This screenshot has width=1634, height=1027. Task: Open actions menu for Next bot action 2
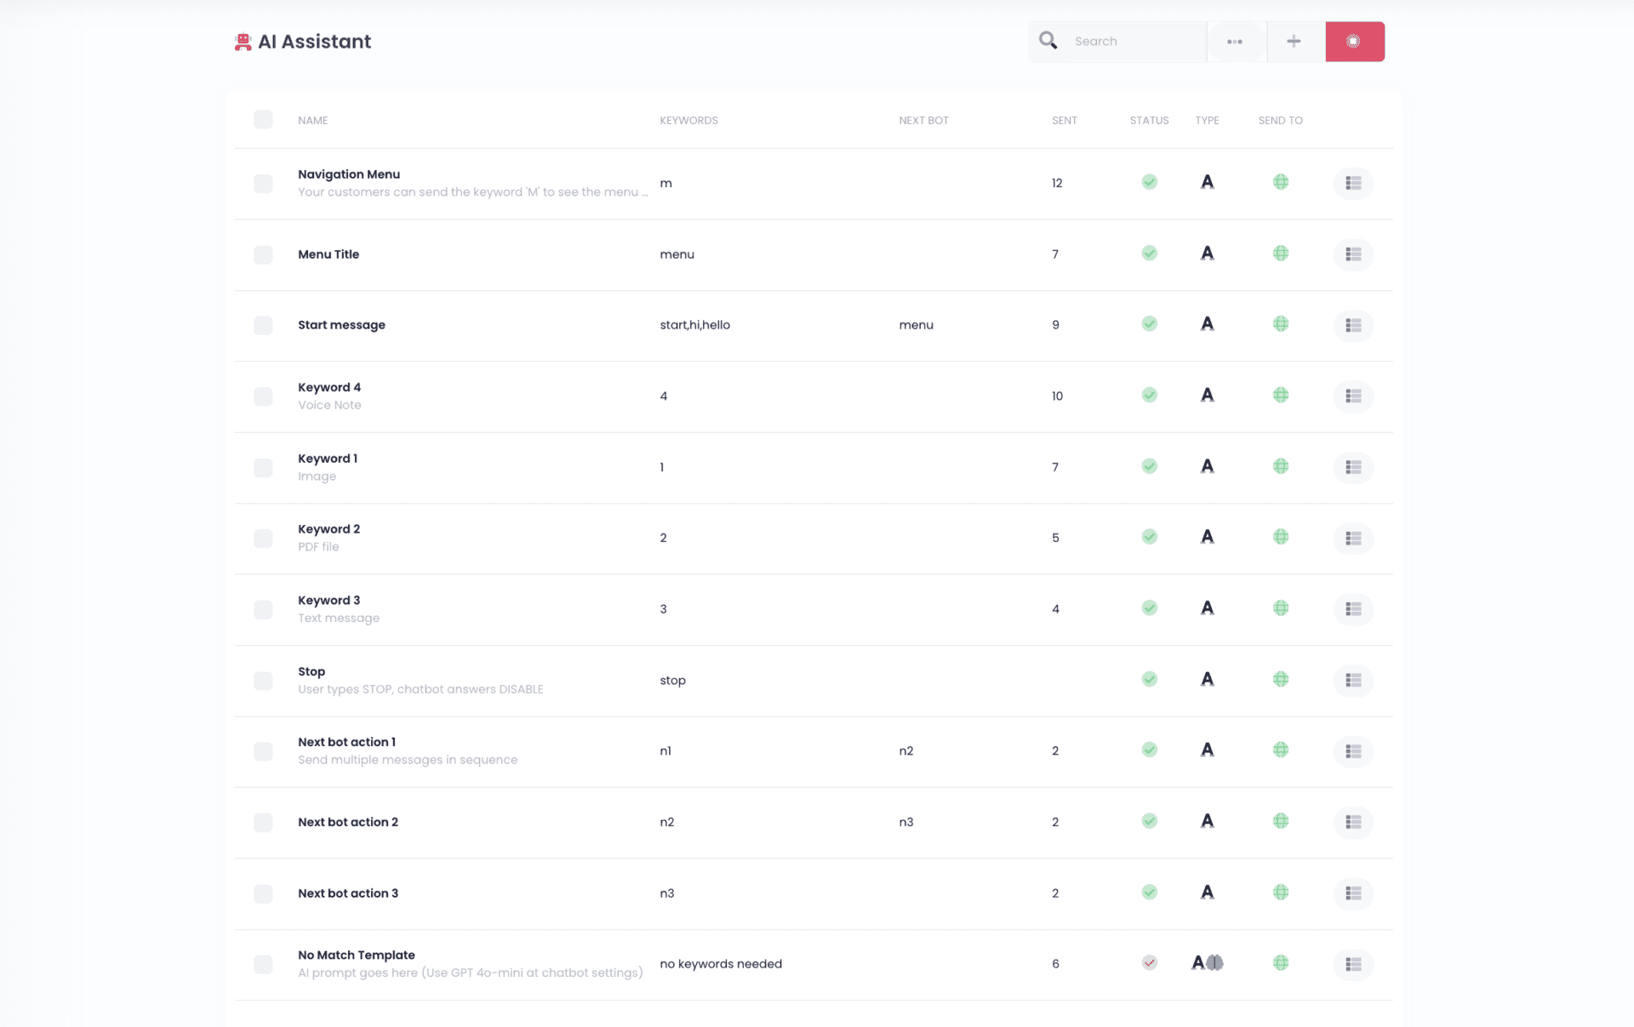[1353, 822]
